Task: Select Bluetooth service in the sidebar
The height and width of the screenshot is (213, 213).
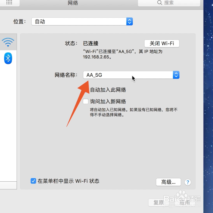Action: 8,58
